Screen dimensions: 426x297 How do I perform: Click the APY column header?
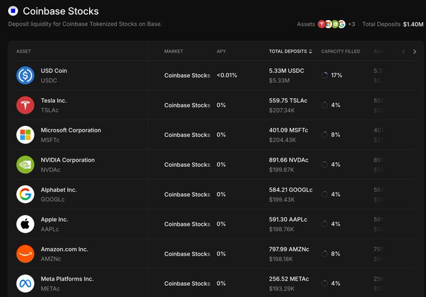point(221,51)
